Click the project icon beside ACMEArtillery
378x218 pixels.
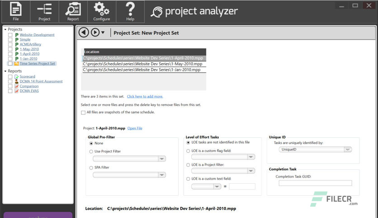(17, 45)
